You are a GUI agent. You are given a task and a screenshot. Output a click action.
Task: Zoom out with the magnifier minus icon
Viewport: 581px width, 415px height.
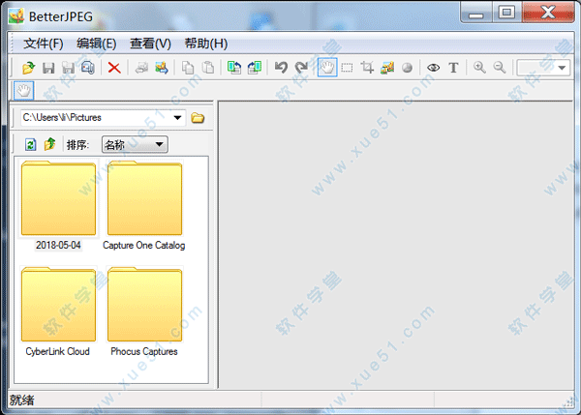point(500,68)
